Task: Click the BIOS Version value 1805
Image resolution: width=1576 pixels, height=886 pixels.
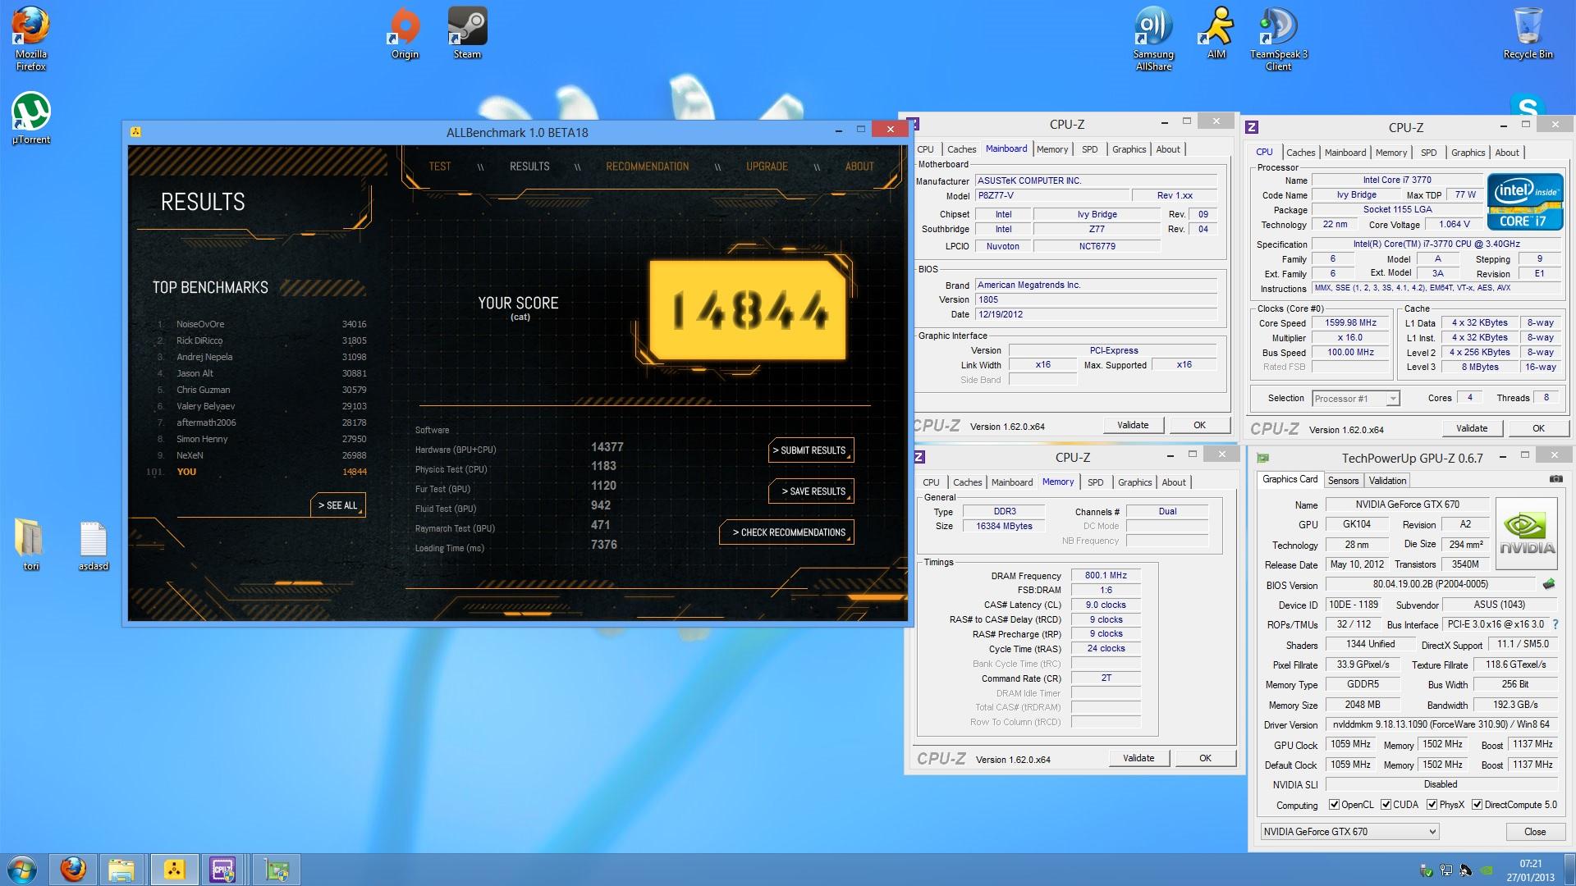Action: point(1096,299)
